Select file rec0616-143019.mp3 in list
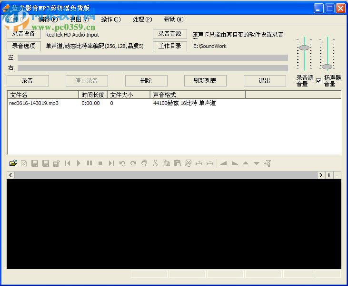The image size is (348, 286). tap(34, 103)
